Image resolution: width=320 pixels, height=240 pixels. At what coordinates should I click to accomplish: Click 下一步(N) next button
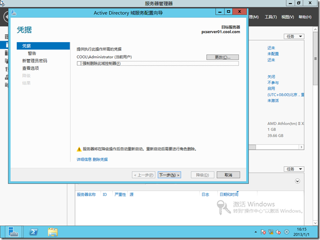coord(169,175)
